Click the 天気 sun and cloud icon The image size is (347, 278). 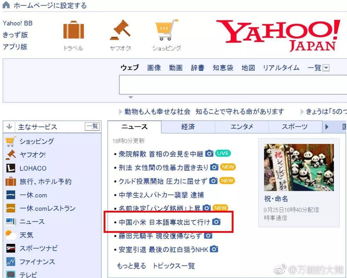10,235
